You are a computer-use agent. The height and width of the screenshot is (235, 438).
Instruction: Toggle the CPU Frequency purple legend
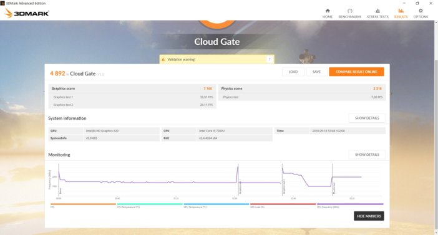(x=350, y=204)
